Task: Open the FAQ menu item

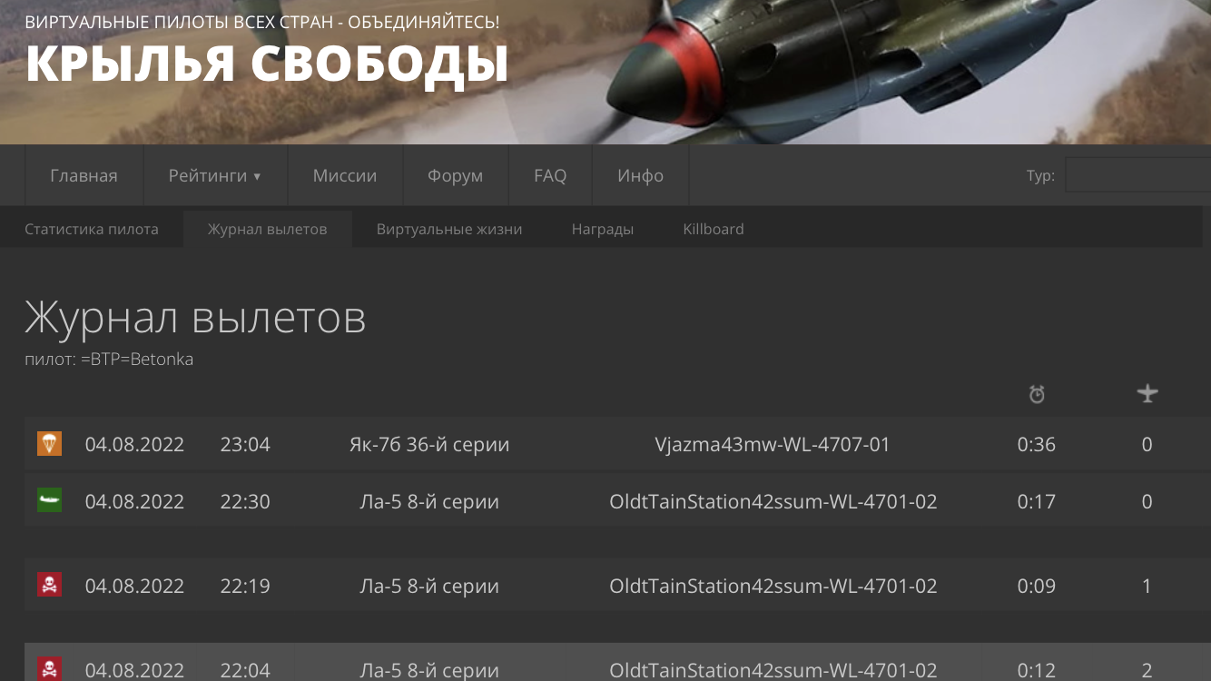Action: pyautogui.click(x=550, y=175)
